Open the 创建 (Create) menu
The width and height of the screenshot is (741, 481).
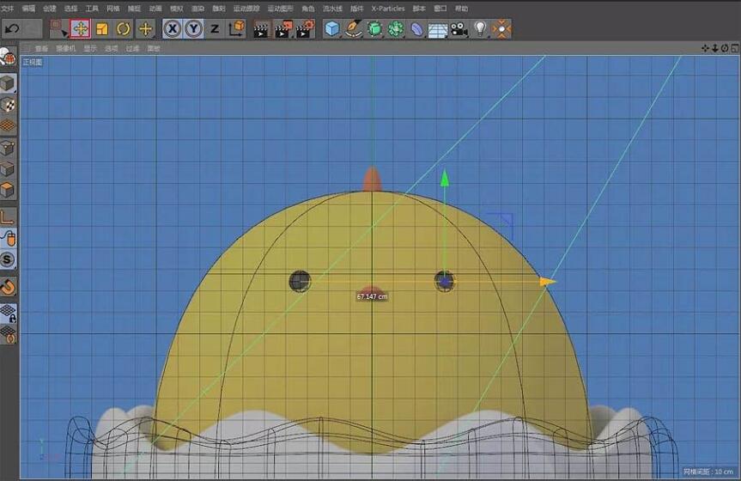coord(50,9)
